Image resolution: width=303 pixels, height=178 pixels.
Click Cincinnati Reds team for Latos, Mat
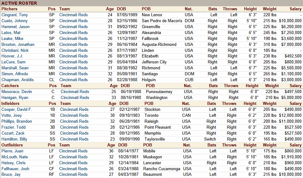pyautogui.click(x=73, y=33)
